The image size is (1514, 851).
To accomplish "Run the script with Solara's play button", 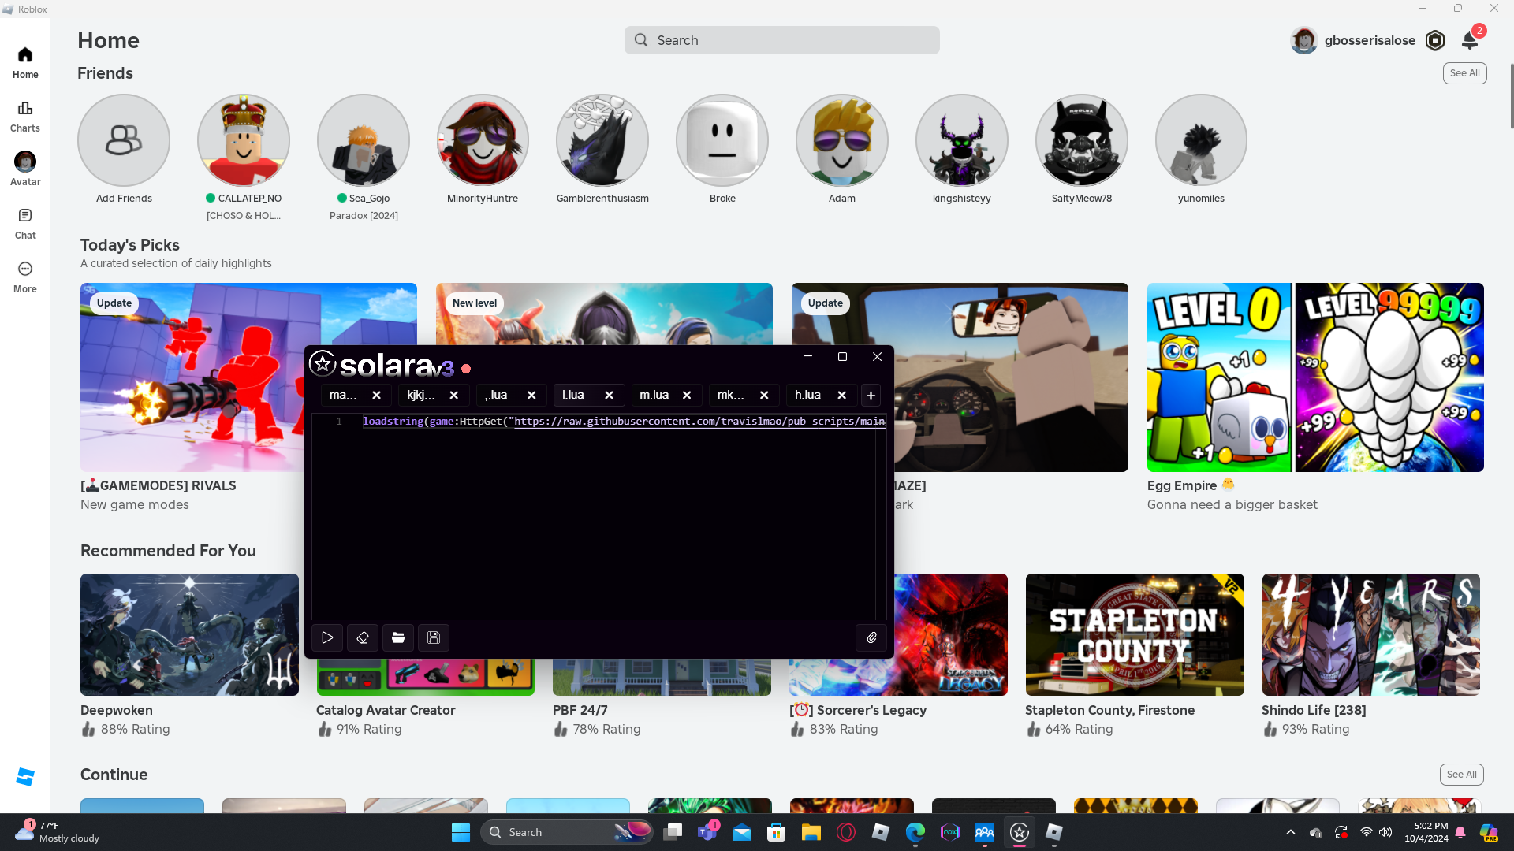I will (x=327, y=637).
